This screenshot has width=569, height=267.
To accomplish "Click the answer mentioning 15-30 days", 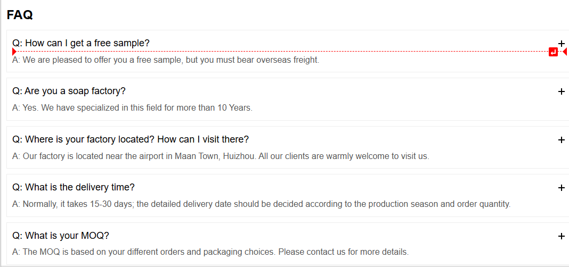I will tap(261, 204).
